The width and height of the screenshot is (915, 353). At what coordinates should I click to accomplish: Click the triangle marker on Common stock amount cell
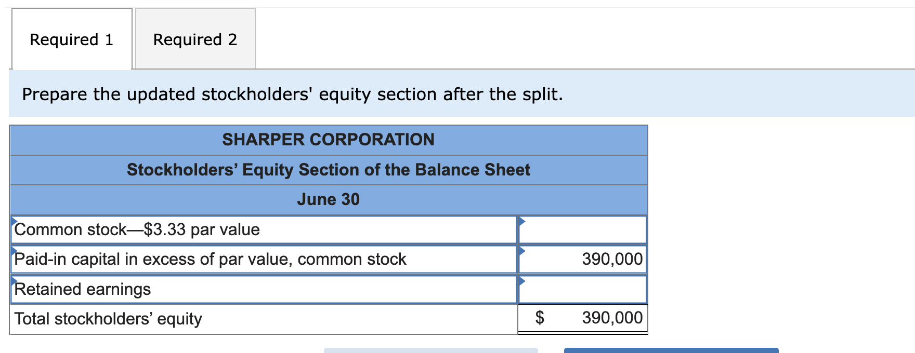tap(522, 221)
